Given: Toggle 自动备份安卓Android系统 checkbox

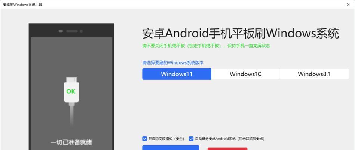Looking at the screenshot, I should pyautogui.click(x=191, y=139).
